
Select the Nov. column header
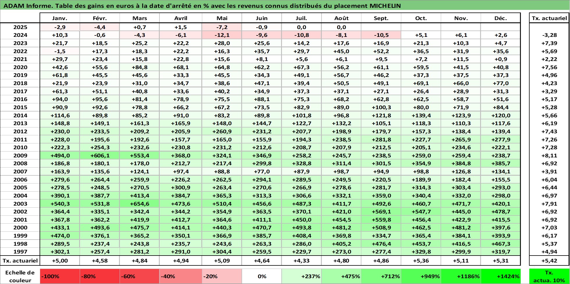click(x=461, y=18)
